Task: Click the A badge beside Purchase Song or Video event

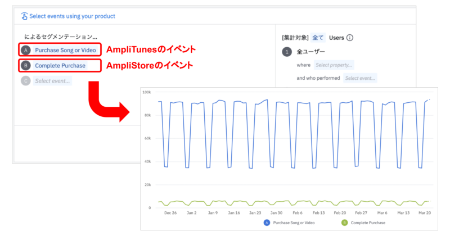Action: point(25,50)
